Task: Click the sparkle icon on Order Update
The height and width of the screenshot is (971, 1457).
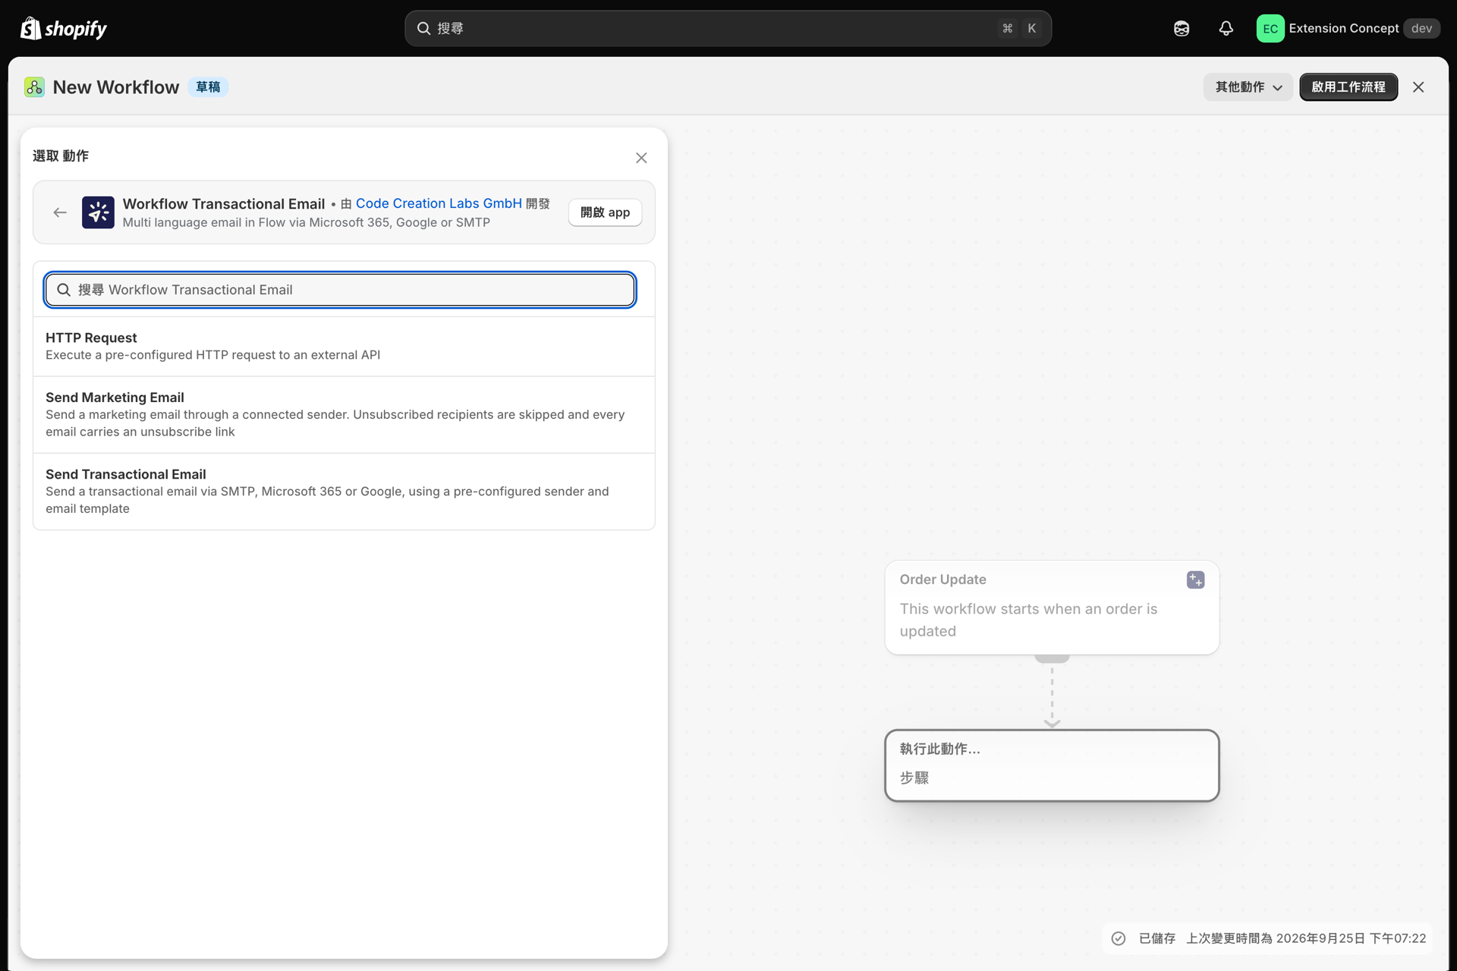Action: 1195,580
